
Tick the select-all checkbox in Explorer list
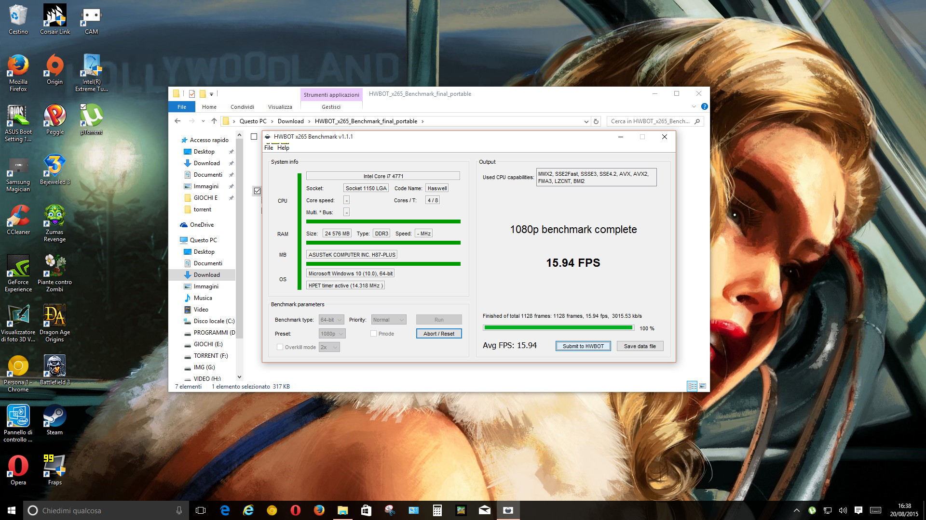pyautogui.click(x=254, y=137)
